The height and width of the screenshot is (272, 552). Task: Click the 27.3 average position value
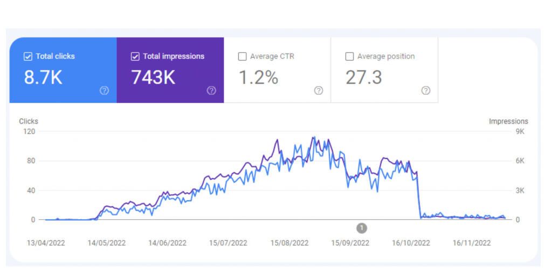pyautogui.click(x=364, y=78)
